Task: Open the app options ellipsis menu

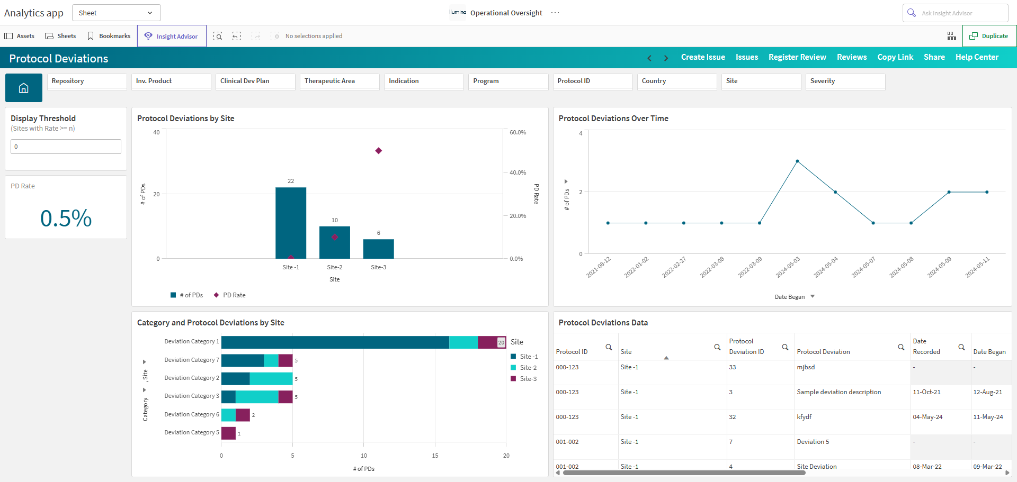Action: click(x=555, y=13)
